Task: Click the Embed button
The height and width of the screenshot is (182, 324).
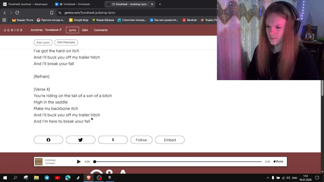Action: pyautogui.click(x=170, y=140)
